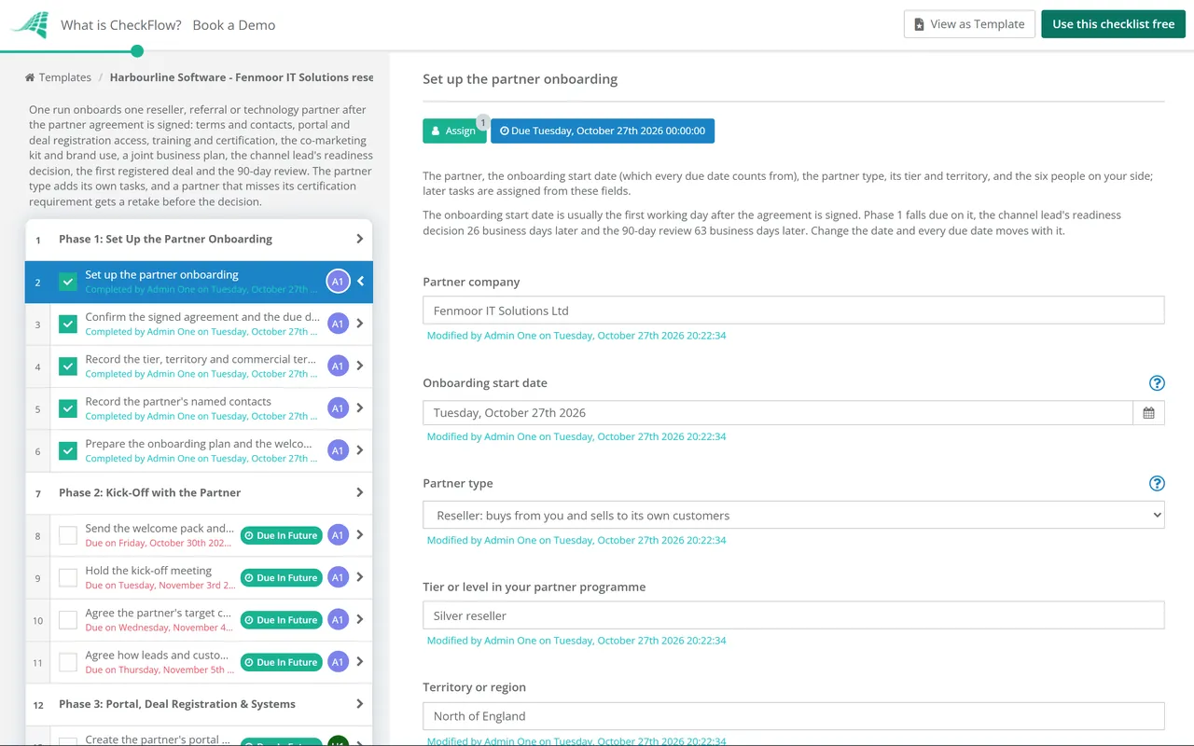Uncheck Confirm the signed agreement task
This screenshot has height=746, width=1194.
pyautogui.click(x=68, y=324)
